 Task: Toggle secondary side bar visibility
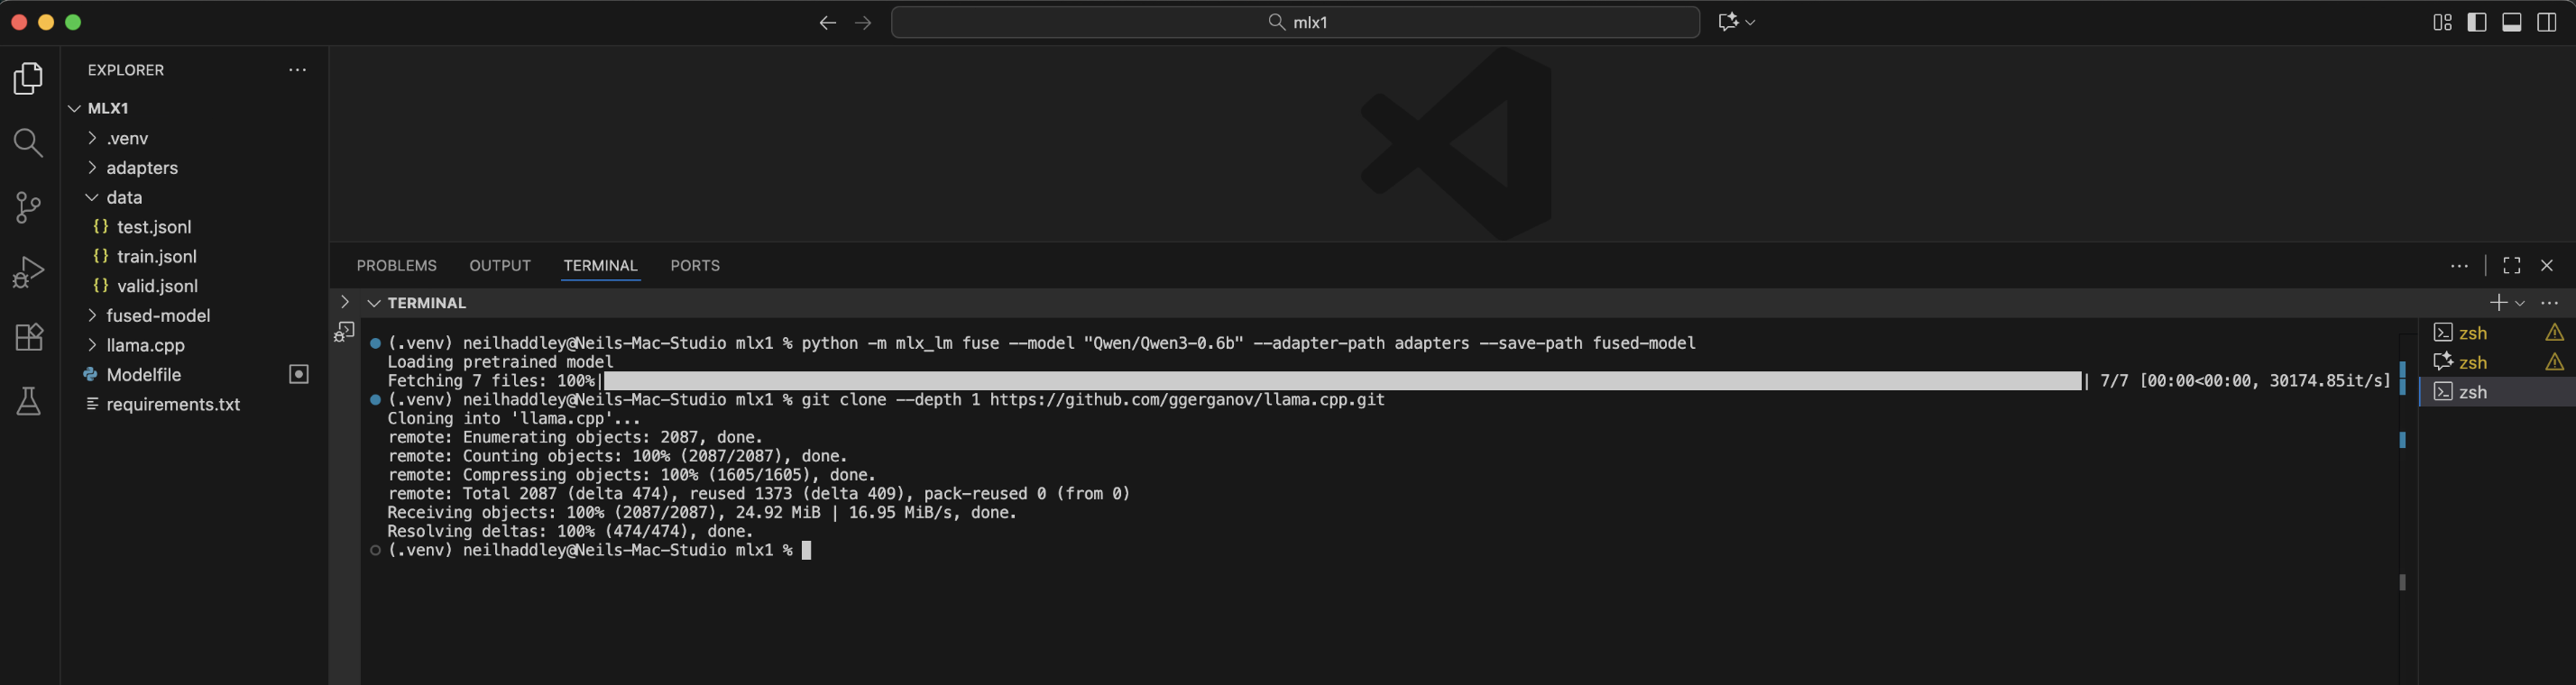pos(2547,22)
